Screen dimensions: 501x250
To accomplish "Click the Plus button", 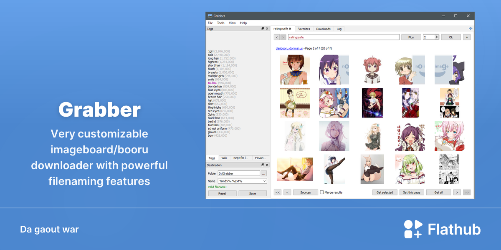I will (x=411, y=37).
